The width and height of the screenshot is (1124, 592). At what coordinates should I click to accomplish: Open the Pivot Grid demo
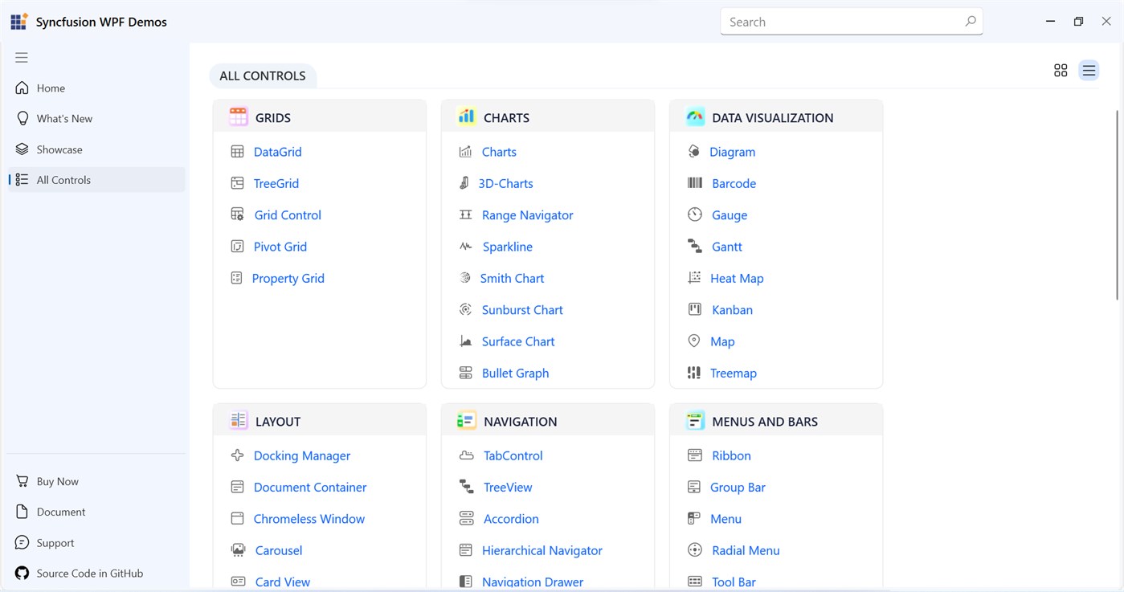tap(280, 247)
